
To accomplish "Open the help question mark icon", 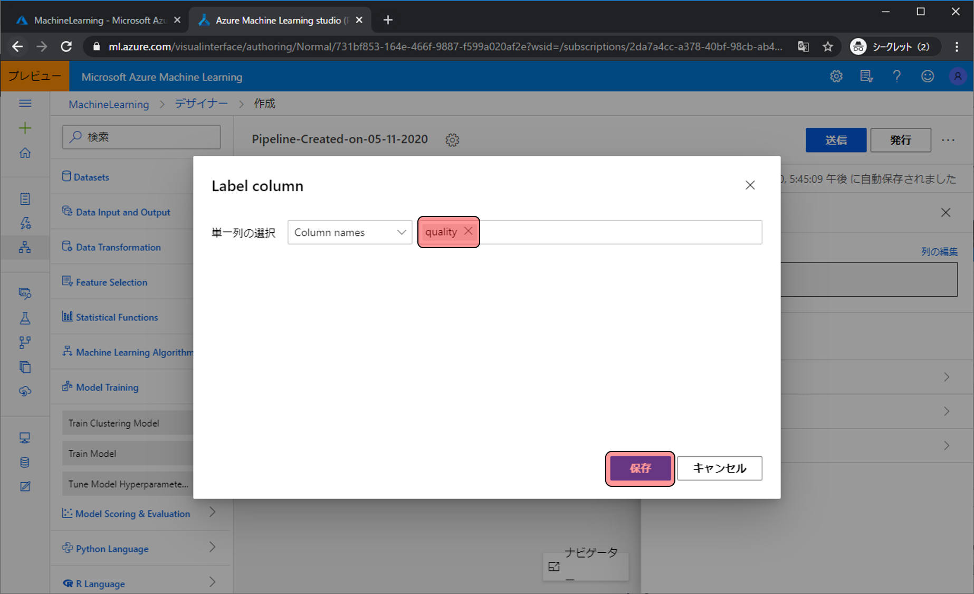I will click(896, 77).
